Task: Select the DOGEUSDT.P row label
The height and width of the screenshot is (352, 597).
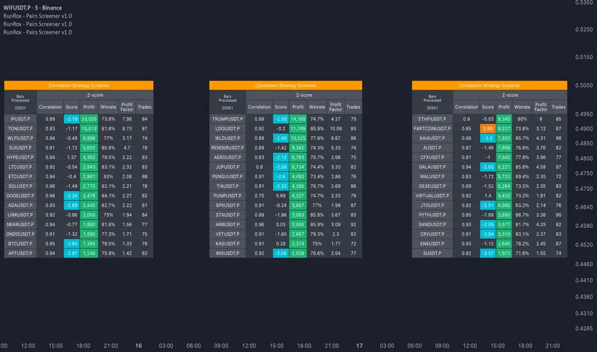Action: (20, 196)
